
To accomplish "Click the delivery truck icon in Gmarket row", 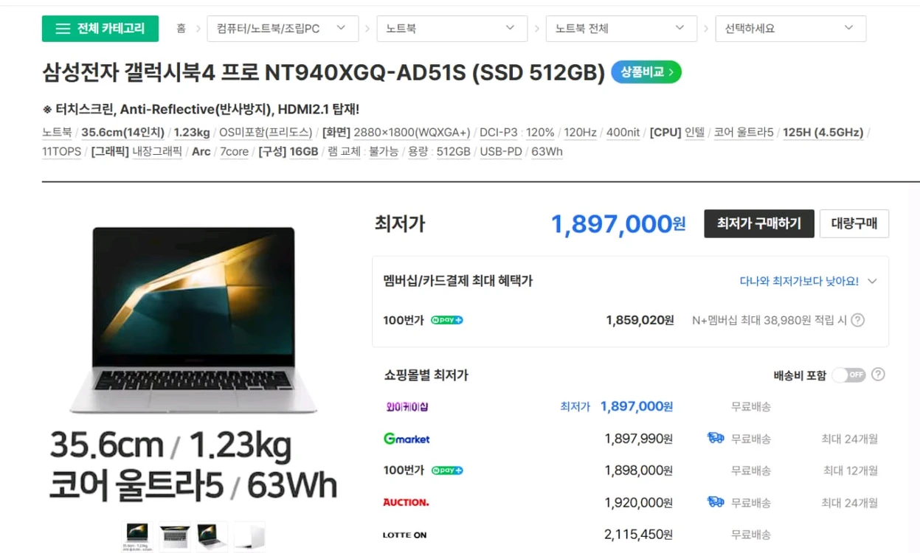I will [716, 438].
